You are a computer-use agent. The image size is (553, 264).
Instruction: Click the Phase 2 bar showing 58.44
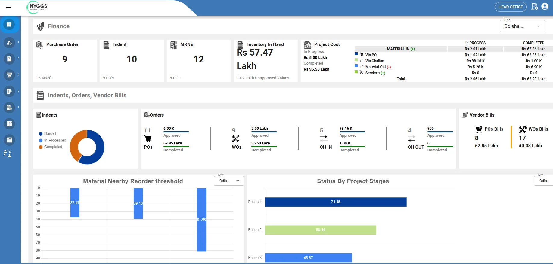[321, 230]
